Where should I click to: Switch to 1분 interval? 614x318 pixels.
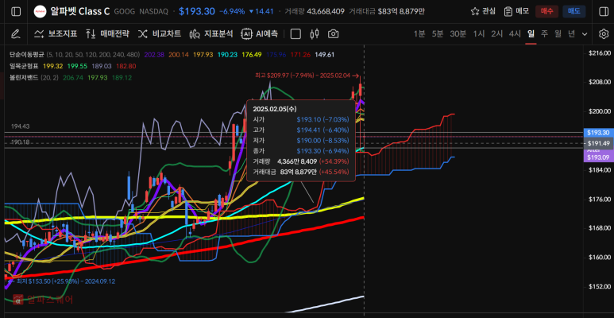419,34
